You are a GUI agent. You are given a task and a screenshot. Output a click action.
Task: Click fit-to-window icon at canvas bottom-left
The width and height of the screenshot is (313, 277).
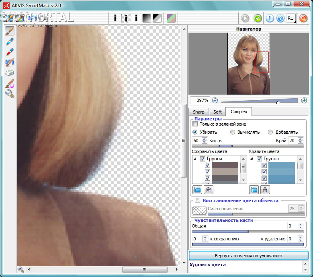click(x=20, y=269)
